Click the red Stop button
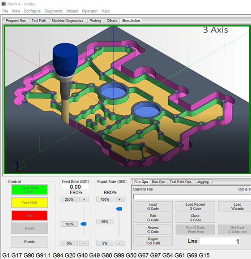Screen dimensions: 251x259 point(30,216)
